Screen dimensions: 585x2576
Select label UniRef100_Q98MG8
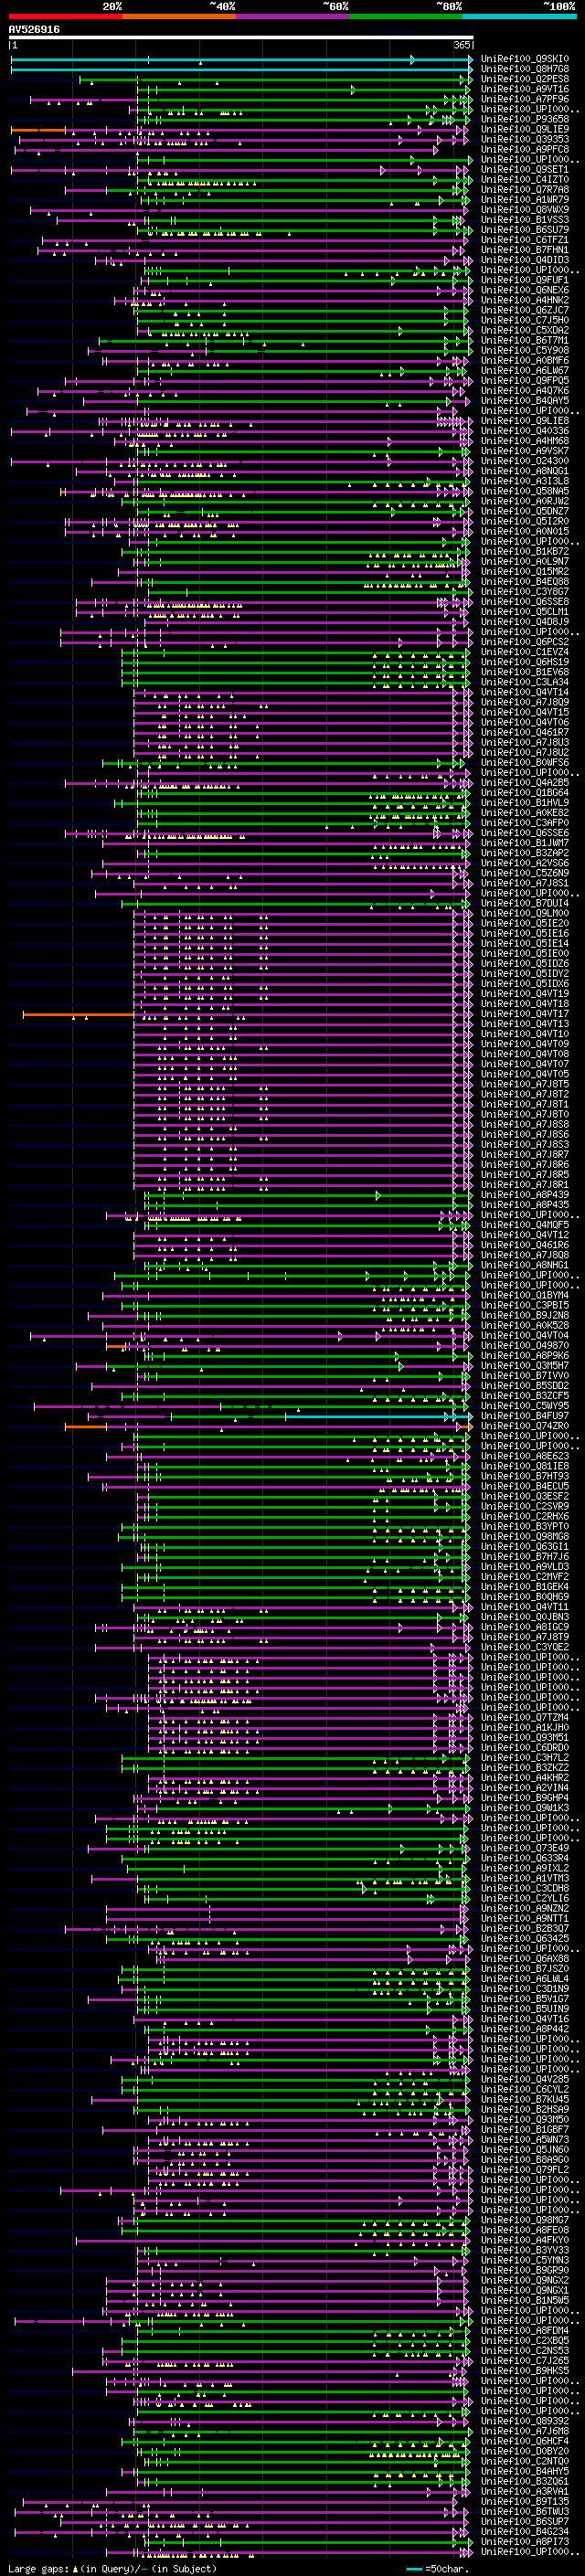(525, 1536)
